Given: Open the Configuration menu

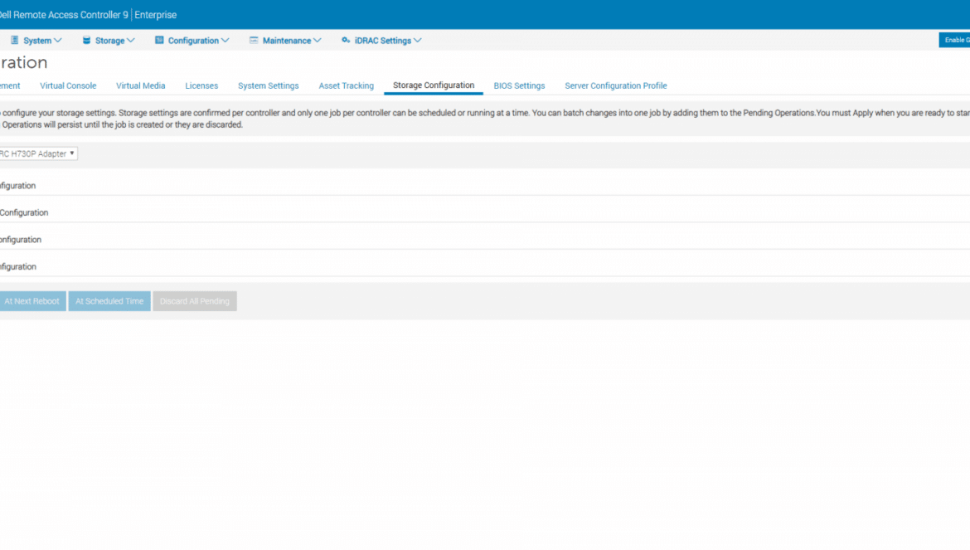Looking at the screenshot, I should 192,40.
